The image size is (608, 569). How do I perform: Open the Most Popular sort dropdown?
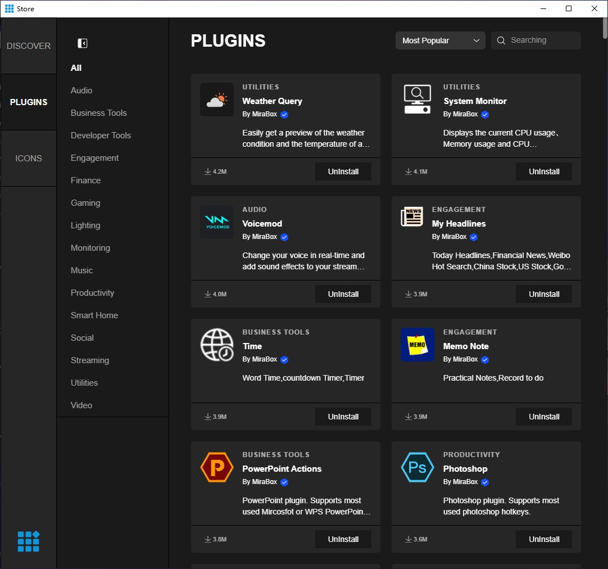(x=440, y=40)
